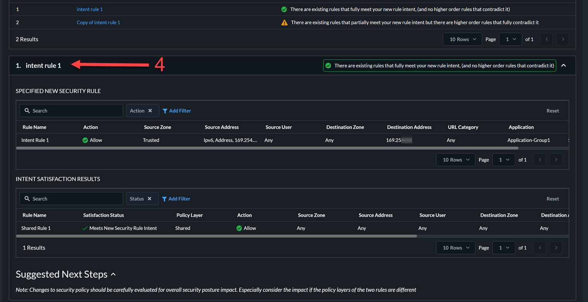
Task: Go to previous page in Intent Satisfaction Results
Action: (x=539, y=248)
